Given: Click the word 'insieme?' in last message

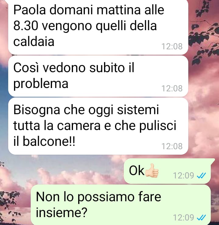Looking at the screenshot, I should (61, 212).
